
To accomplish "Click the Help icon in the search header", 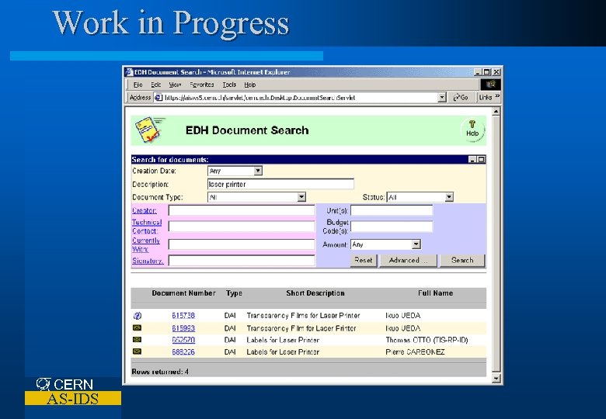I will pyautogui.click(x=472, y=130).
